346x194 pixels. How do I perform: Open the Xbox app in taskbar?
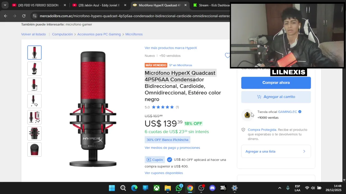[x=157, y=188]
